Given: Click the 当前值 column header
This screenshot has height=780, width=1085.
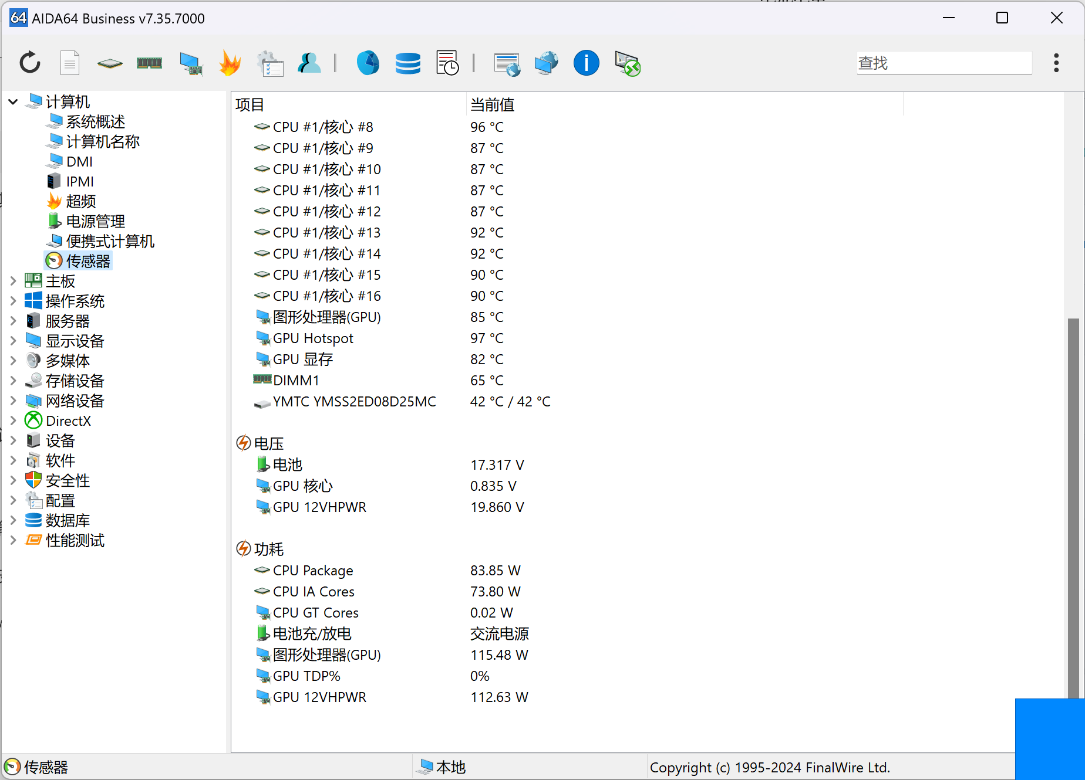Looking at the screenshot, I should point(685,104).
